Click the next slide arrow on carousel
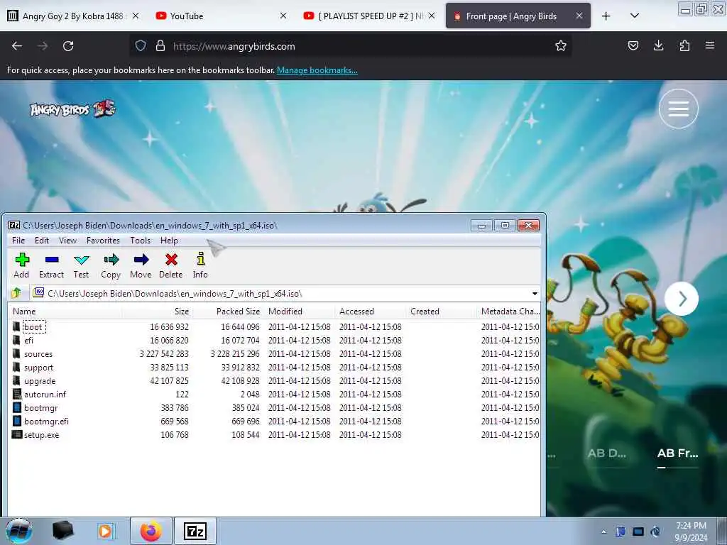 682,299
